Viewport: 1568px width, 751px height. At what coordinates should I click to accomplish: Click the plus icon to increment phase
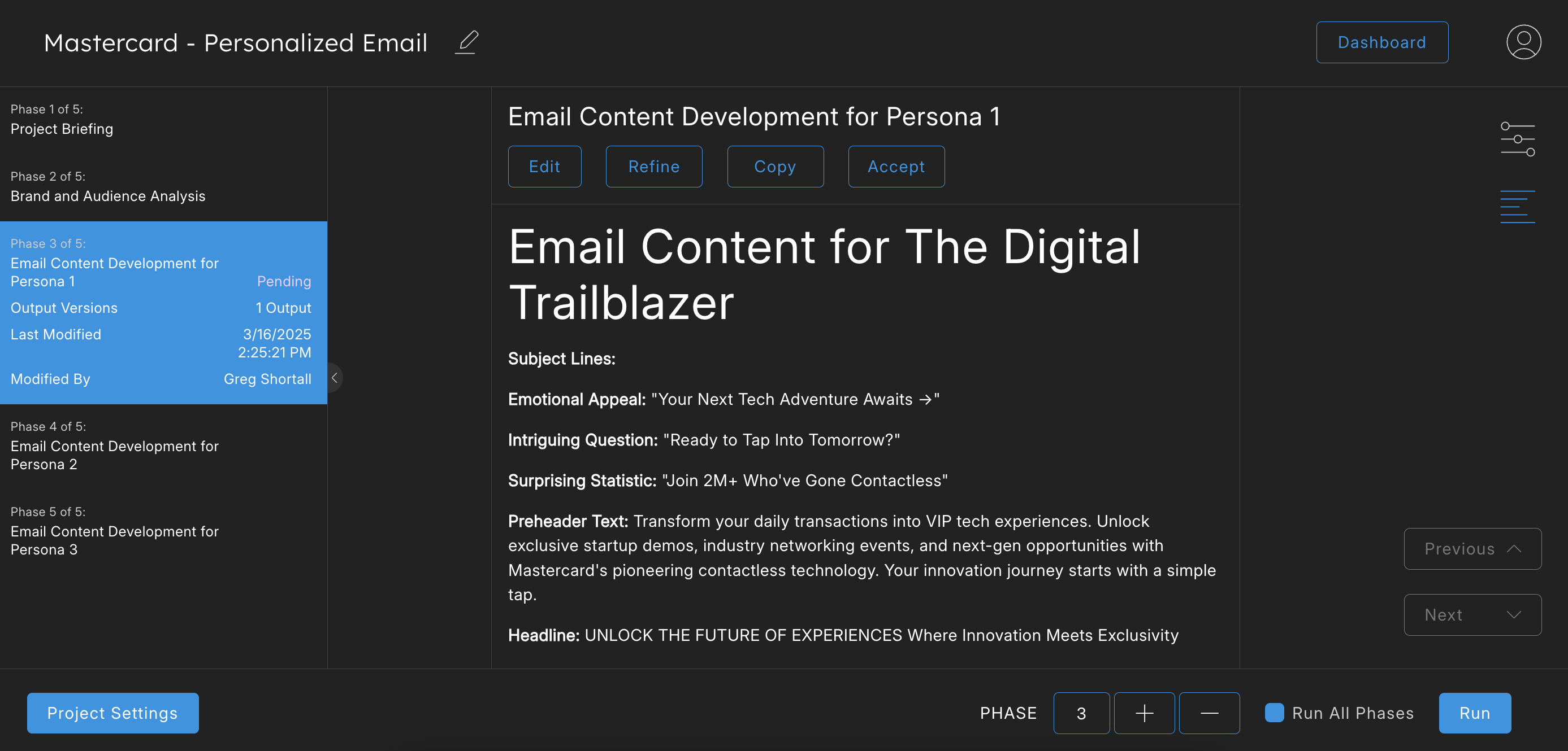click(1143, 713)
